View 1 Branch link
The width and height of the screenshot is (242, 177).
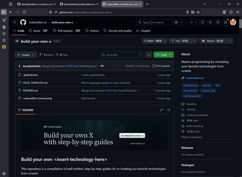[x=46, y=55]
